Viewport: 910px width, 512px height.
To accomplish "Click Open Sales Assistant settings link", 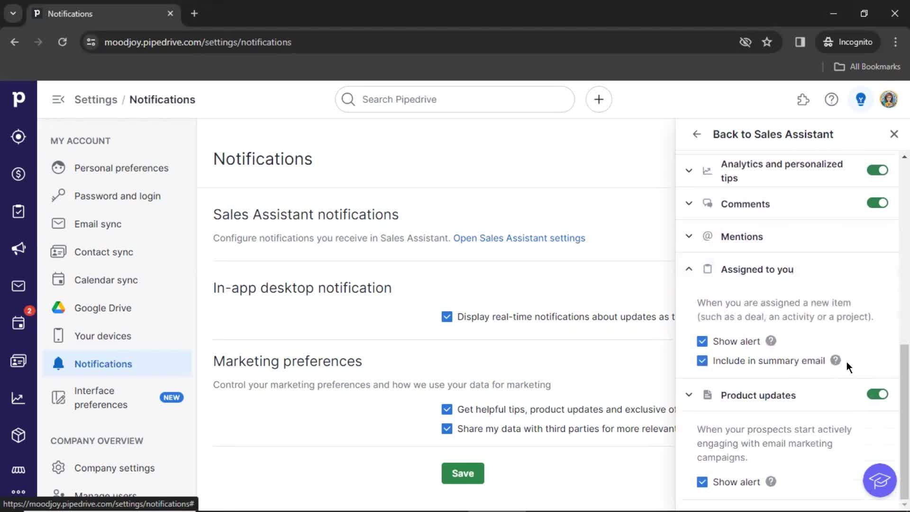I will click(x=519, y=238).
